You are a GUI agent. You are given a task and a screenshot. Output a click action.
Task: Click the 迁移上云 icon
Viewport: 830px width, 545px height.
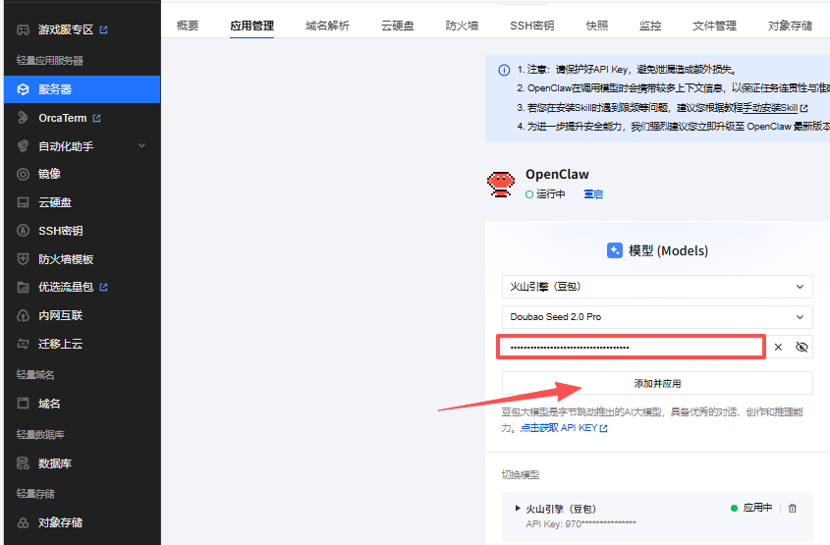pos(23,344)
